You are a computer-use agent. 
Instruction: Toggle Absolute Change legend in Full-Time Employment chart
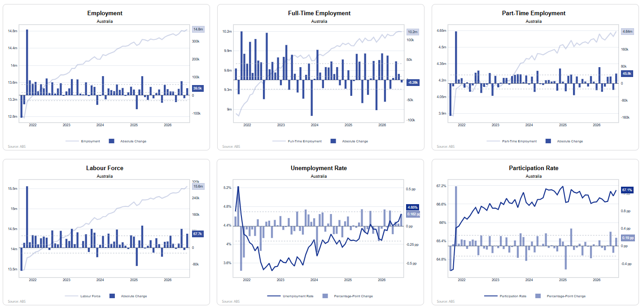(x=349, y=141)
